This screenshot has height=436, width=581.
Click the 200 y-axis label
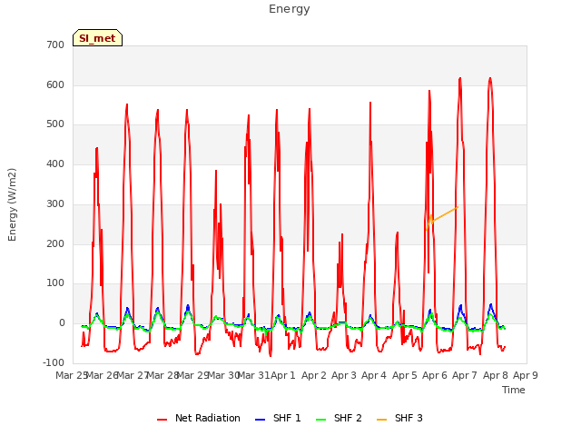tap(55, 244)
